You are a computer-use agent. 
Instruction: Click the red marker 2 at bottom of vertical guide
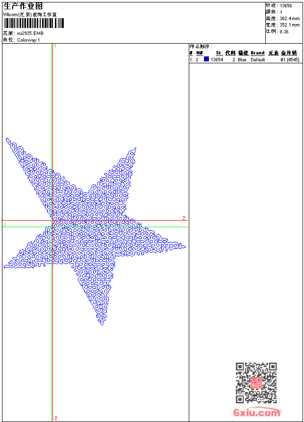(x=55, y=418)
